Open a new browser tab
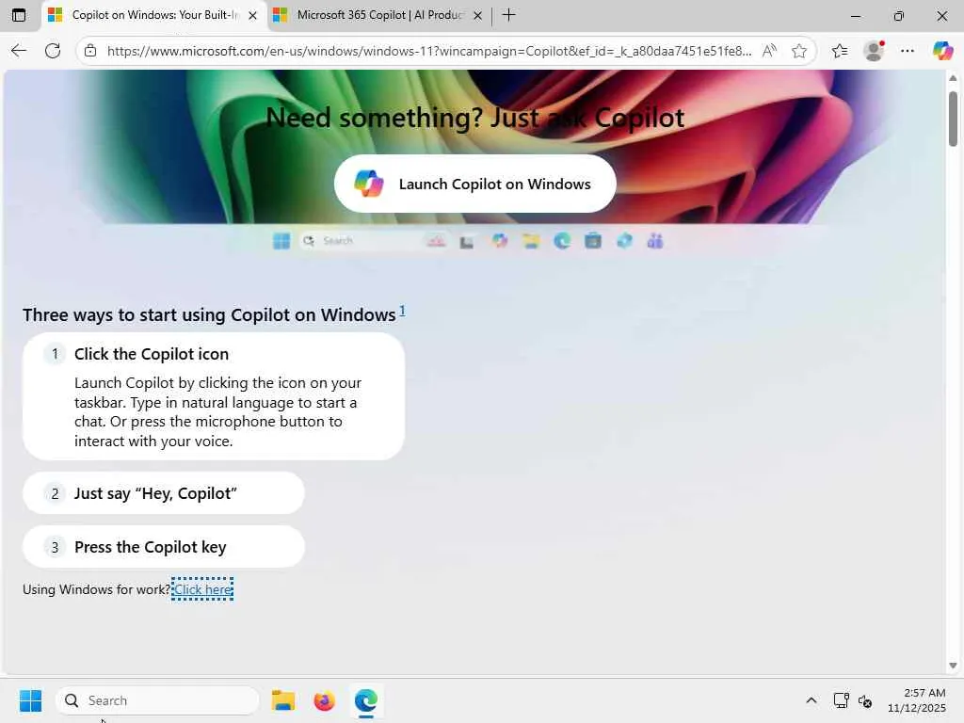The image size is (964, 723). [x=509, y=15]
